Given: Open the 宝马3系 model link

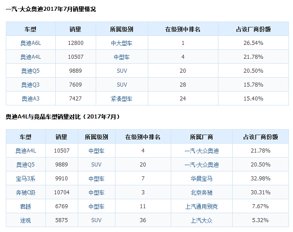Looking at the screenshot, I should 26,179.
